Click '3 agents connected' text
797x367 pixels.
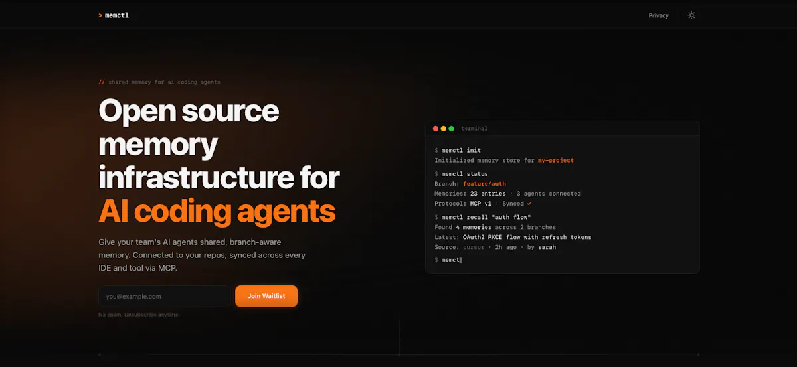pyautogui.click(x=549, y=194)
